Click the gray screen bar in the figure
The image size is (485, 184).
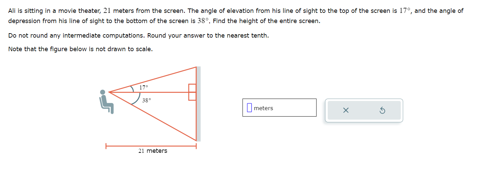click(x=199, y=104)
